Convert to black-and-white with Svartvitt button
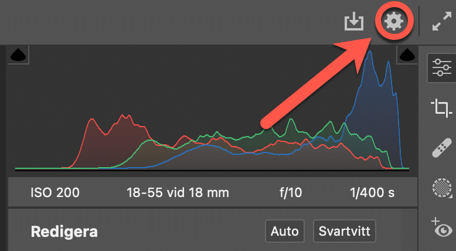456x251 pixels. [344, 230]
